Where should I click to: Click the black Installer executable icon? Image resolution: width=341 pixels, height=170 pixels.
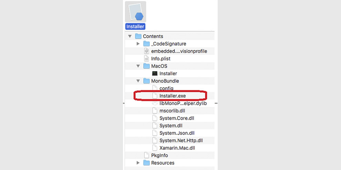coord(155,73)
